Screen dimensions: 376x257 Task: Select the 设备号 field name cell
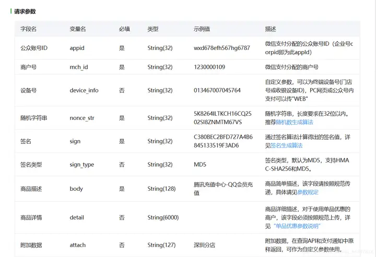pyautogui.click(x=28, y=91)
